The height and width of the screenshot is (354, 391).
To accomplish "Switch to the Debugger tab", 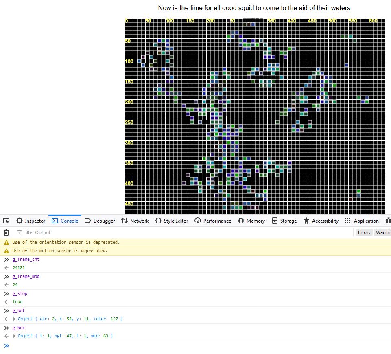I will coord(100,221).
